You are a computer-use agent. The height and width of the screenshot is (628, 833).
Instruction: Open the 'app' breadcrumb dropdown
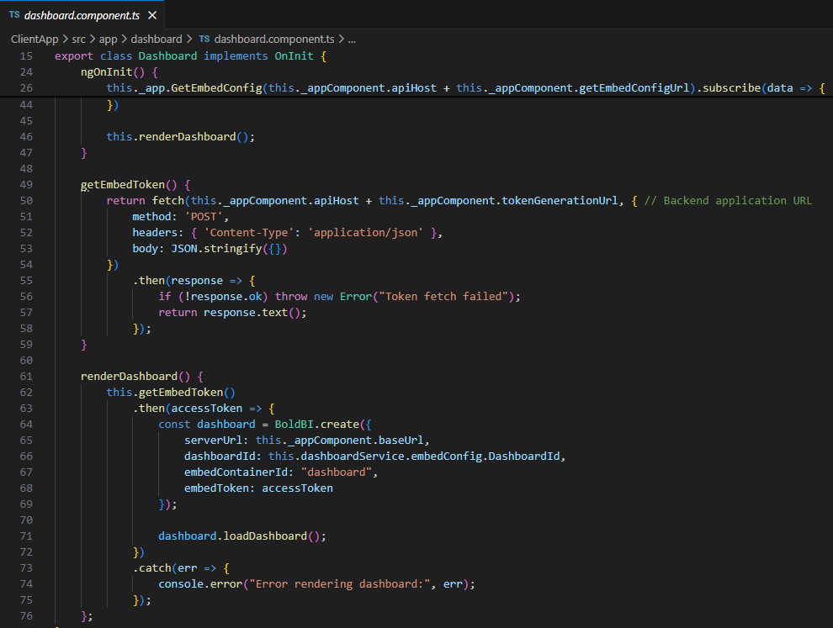tap(107, 39)
